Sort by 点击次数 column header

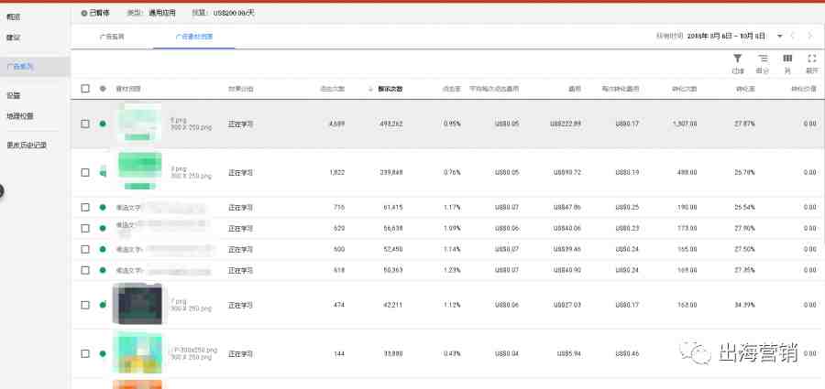point(332,89)
